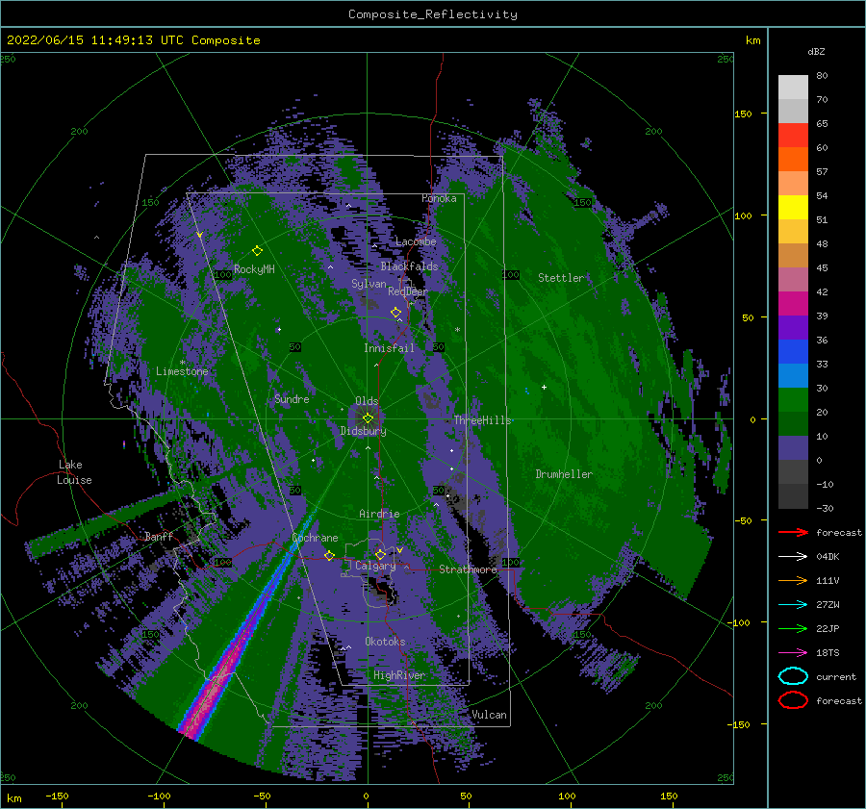Click the Lake Louise label
866x809 pixels.
pyautogui.click(x=74, y=472)
